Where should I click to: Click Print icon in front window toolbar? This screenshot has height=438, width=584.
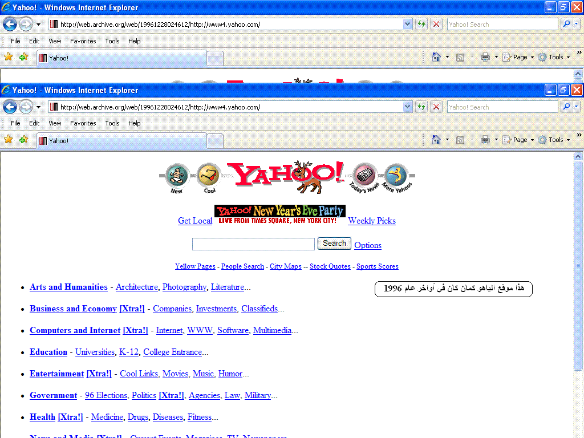pyautogui.click(x=485, y=140)
